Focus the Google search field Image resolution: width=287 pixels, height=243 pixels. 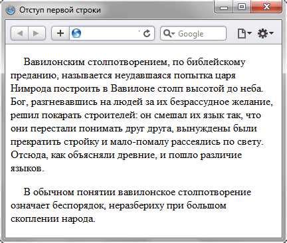(x=193, y=33)
